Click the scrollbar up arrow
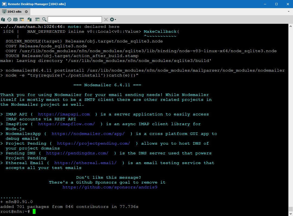 point(291,26)
